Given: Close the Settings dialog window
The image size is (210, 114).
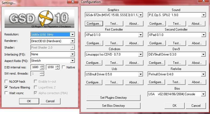Looking at the screenshot, I should click(73, 2).
